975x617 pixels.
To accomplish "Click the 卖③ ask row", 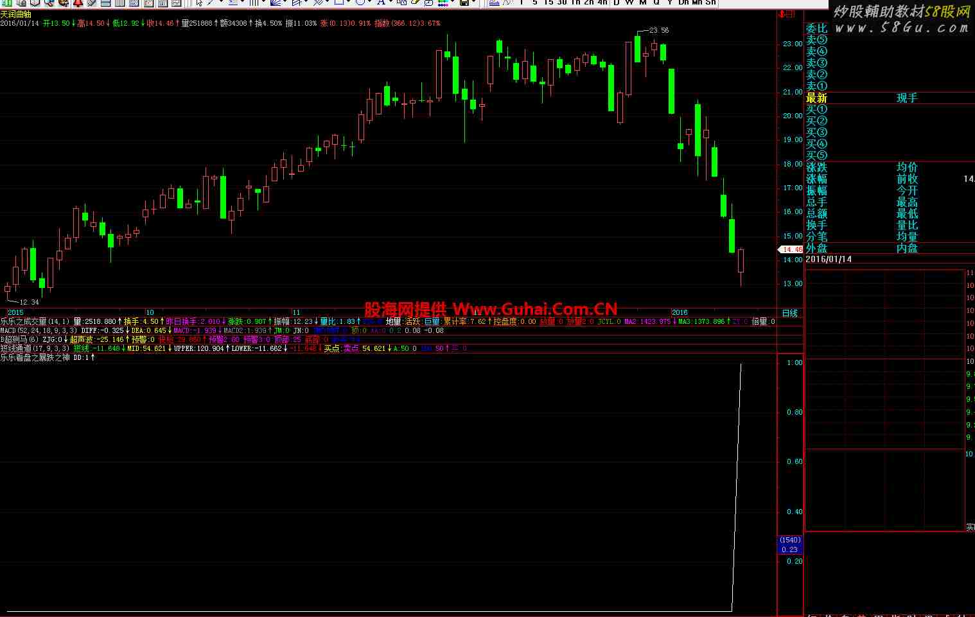I will tap(817, 63).
